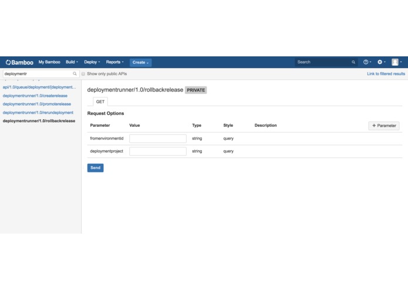This screenshot has width=408, height=290.
Task: Select deploymentrunner/1.0/rollbackrelease in sidebar
Action: pos(39,121)
